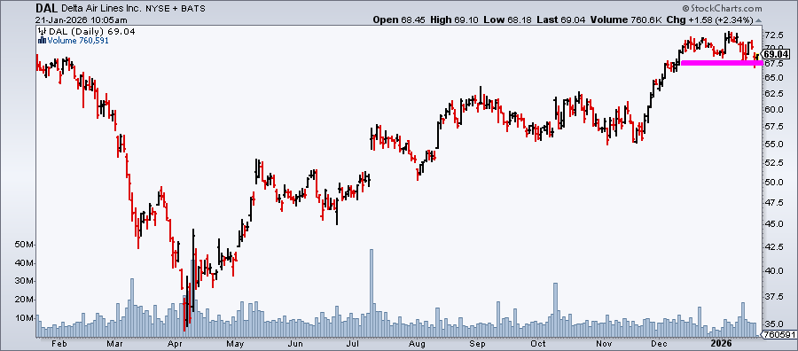Click the High 69.10 value
Viewport: 798px width, 351px height.
pos(455,20)
